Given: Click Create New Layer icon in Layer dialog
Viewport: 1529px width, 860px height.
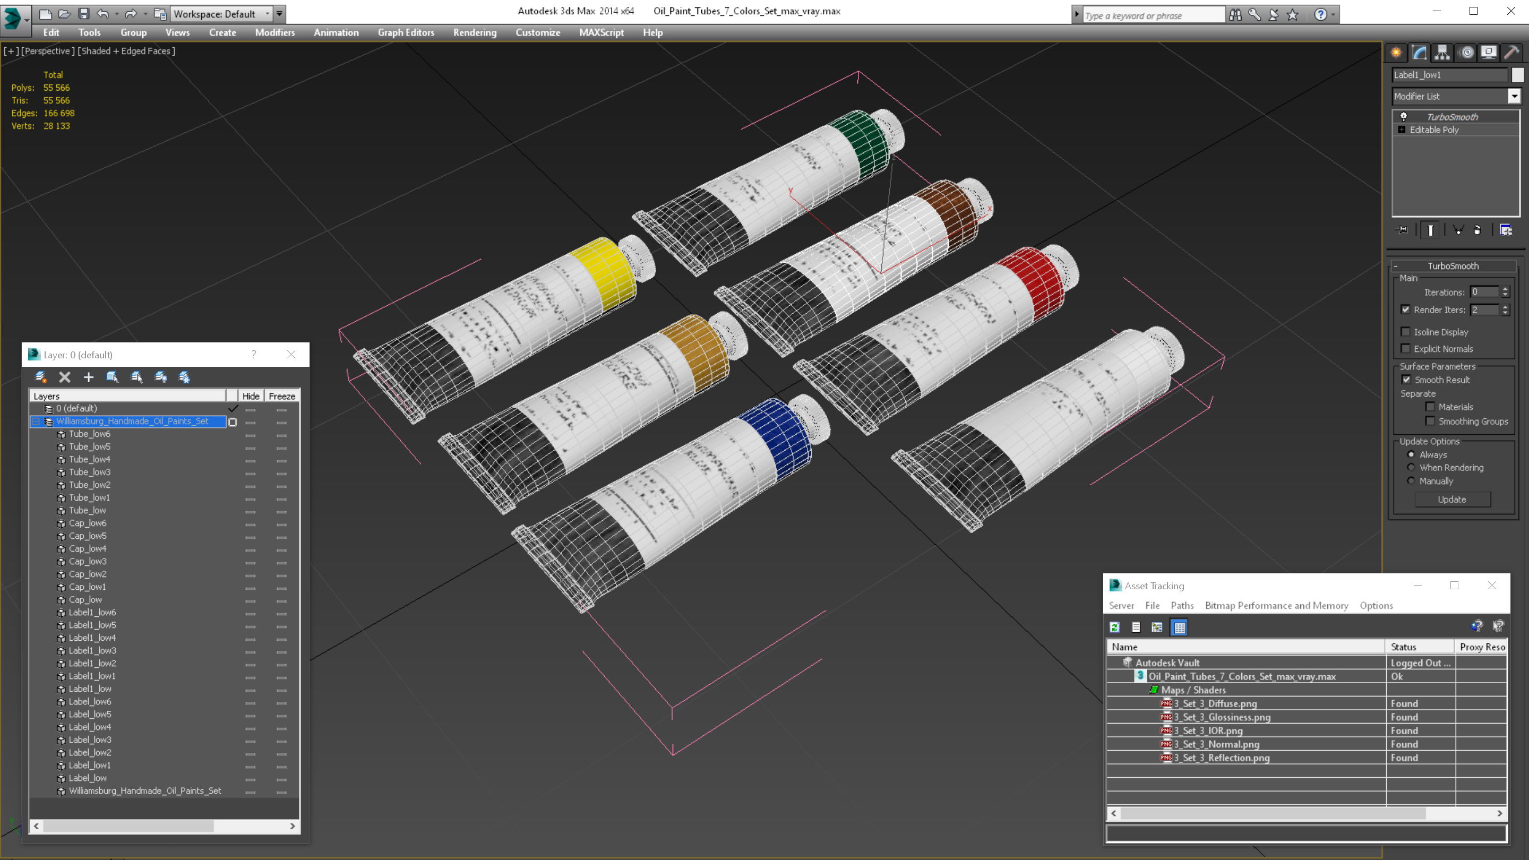Looking at the screenshot, I should tap(40, 377).
